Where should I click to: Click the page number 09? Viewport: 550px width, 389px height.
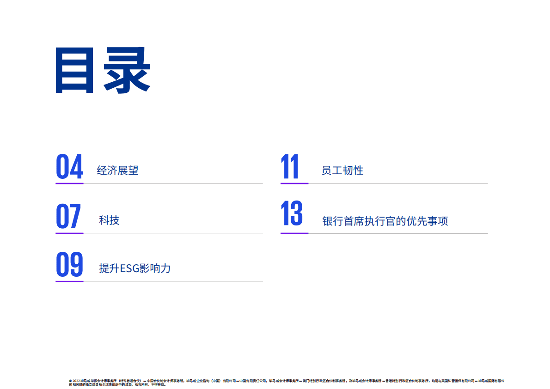(68, 265)
